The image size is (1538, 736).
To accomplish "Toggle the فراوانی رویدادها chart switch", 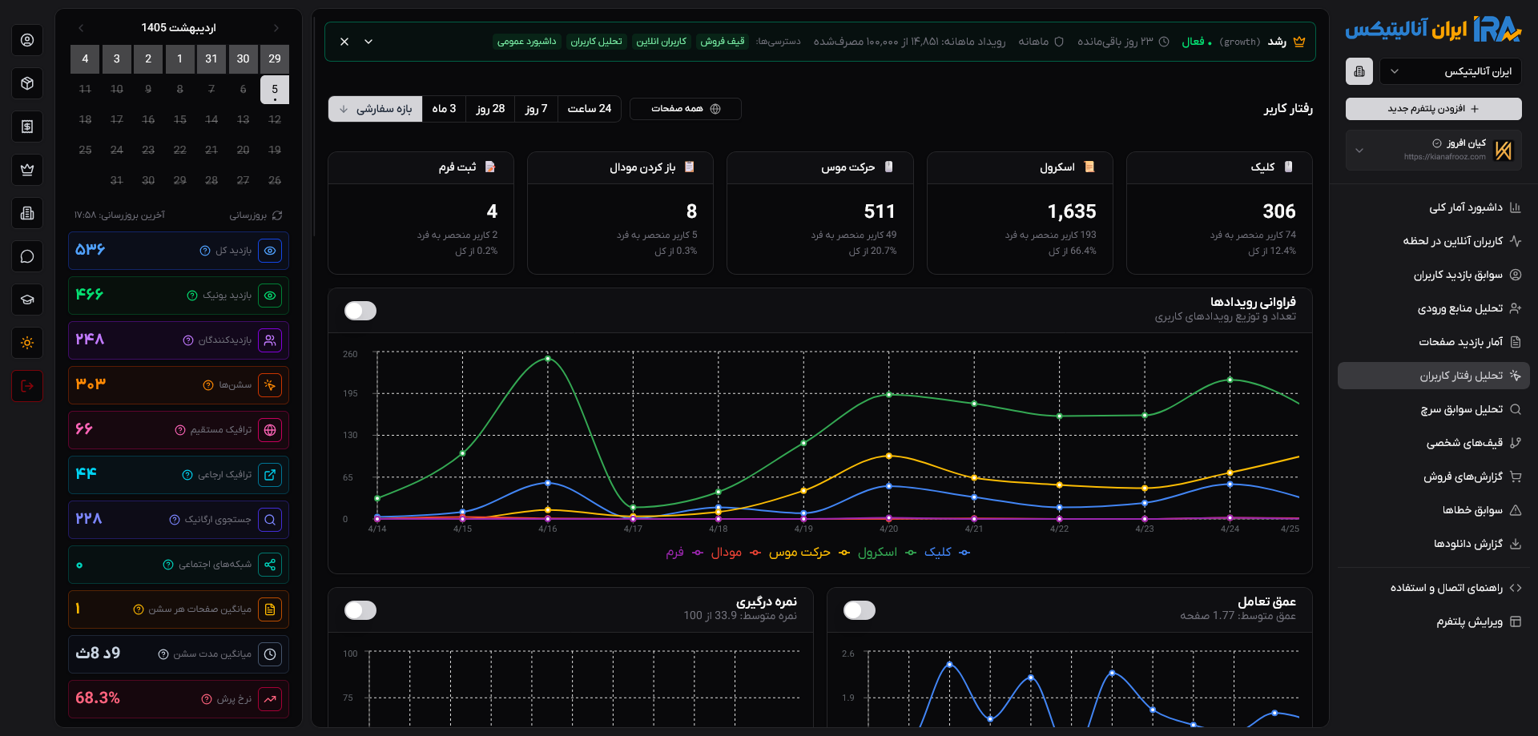I will coord(360,311).
